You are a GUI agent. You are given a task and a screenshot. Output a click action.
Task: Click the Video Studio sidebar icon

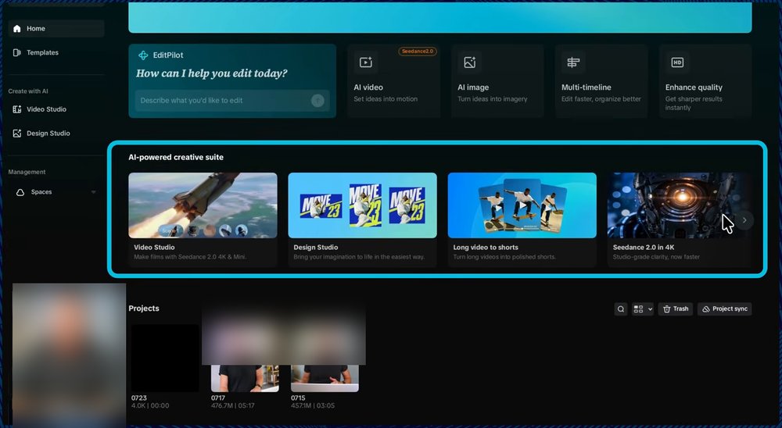tap(17, 109)
